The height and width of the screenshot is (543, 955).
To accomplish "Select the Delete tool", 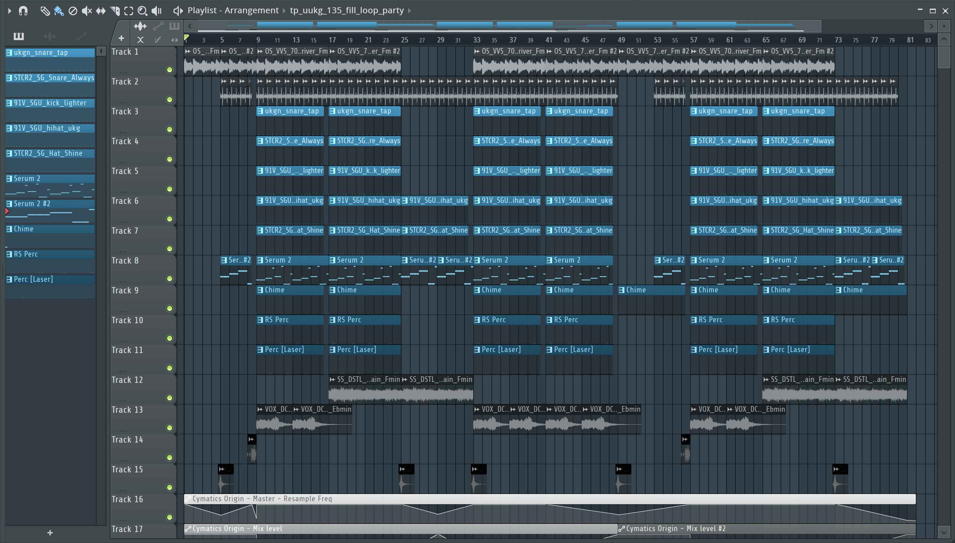I will 73,11.
